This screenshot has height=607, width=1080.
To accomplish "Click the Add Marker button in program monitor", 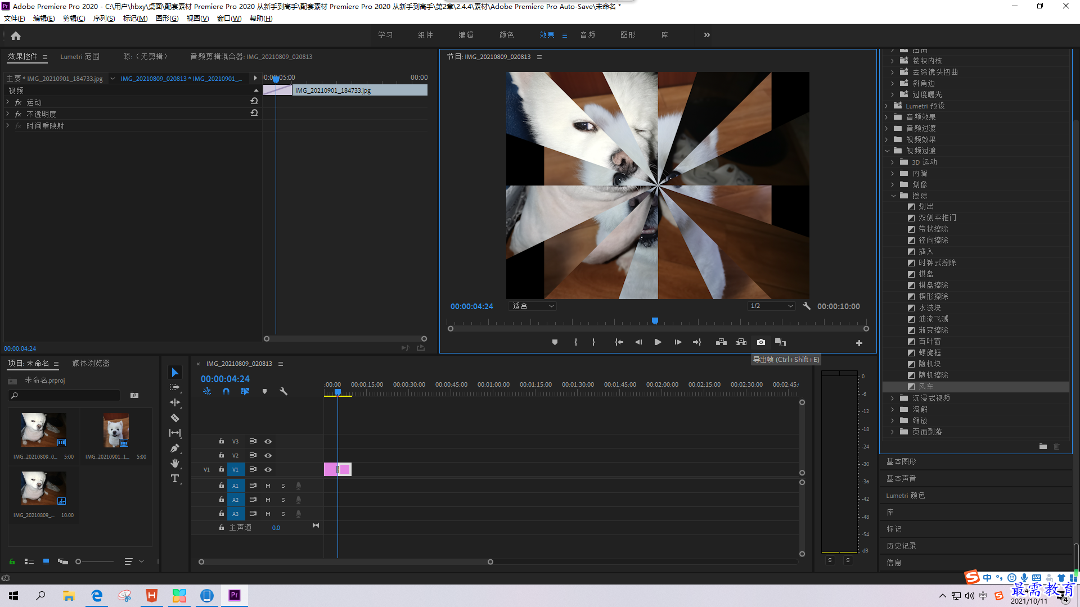I will pos(555,342).
